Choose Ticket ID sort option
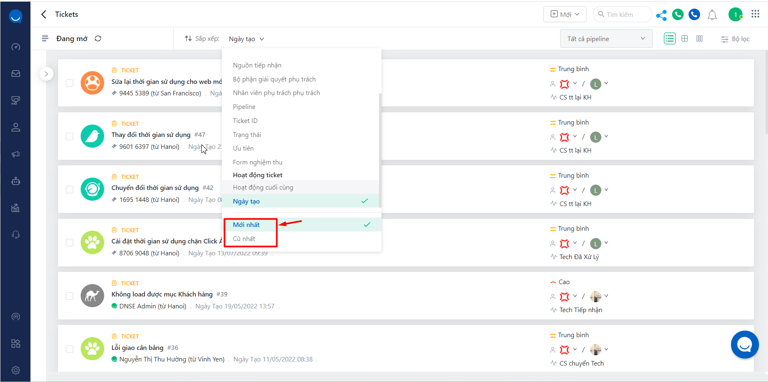 [245, 121]
